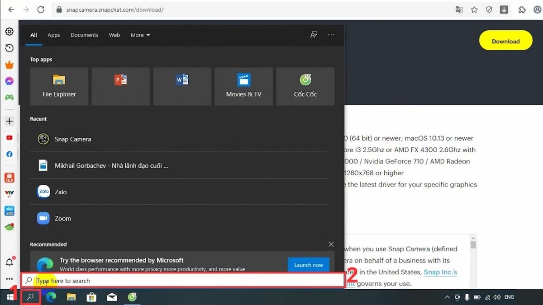The width and height of the screenshot is (543, 305).
Task: Open YouTube shortcut in the sidebar
Action: [9, 138]
